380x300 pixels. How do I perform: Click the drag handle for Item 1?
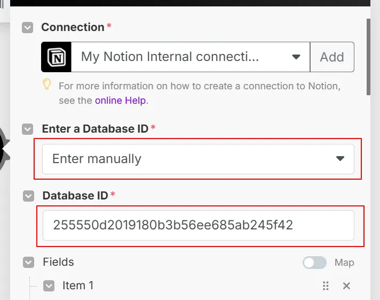pos(326,286)
